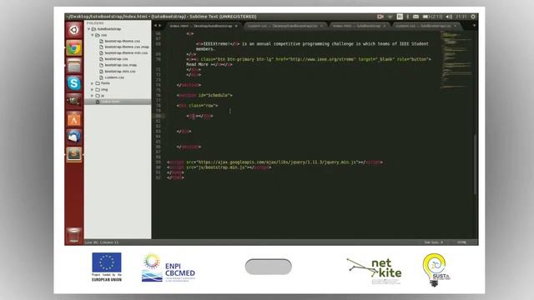Open Ubuntu Software Center dock icon
534x300 pixels.
pos(74,119)
